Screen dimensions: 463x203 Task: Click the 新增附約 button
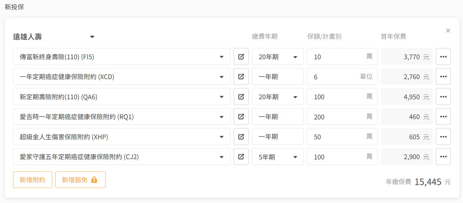coord(32,180)
